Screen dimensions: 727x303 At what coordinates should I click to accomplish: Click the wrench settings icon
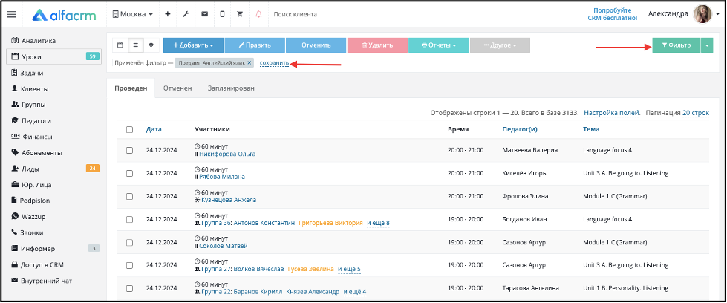point(186,14)
